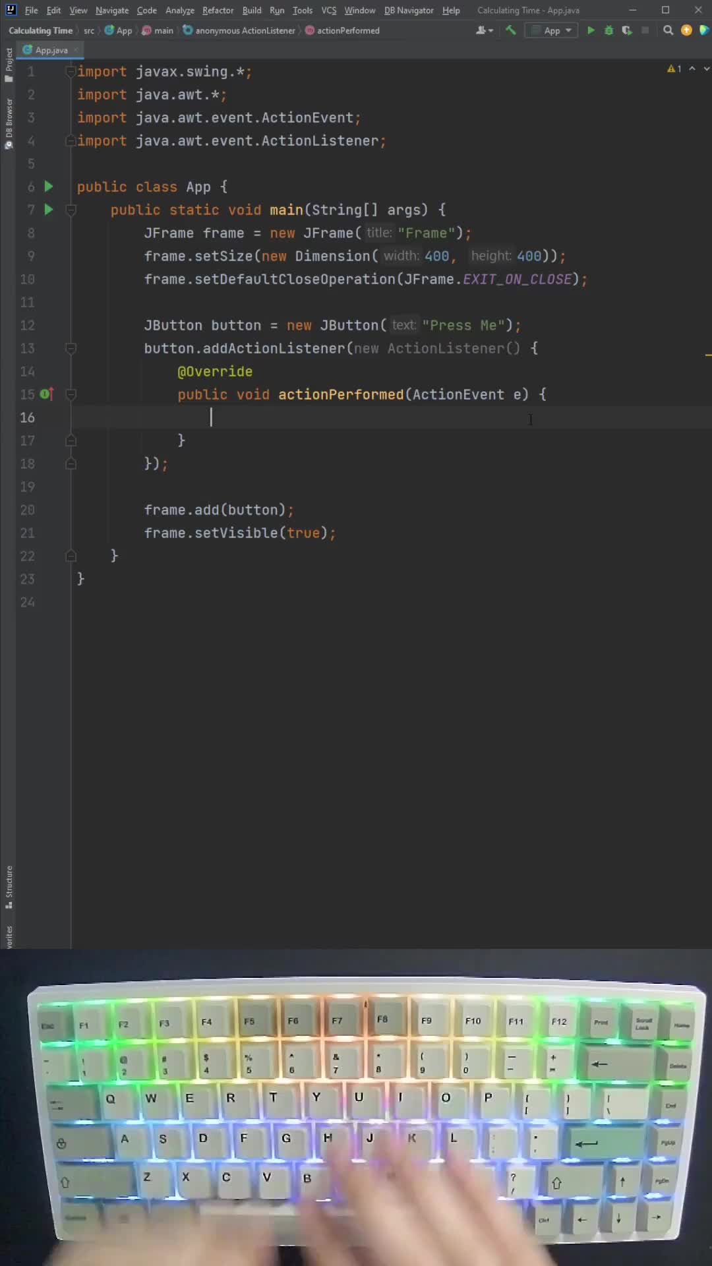Click the App class breadcrumb
Screen dimensions: 712x1266
[119, 30]
